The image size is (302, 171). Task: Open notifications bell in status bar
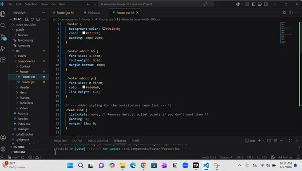[298, 157]
